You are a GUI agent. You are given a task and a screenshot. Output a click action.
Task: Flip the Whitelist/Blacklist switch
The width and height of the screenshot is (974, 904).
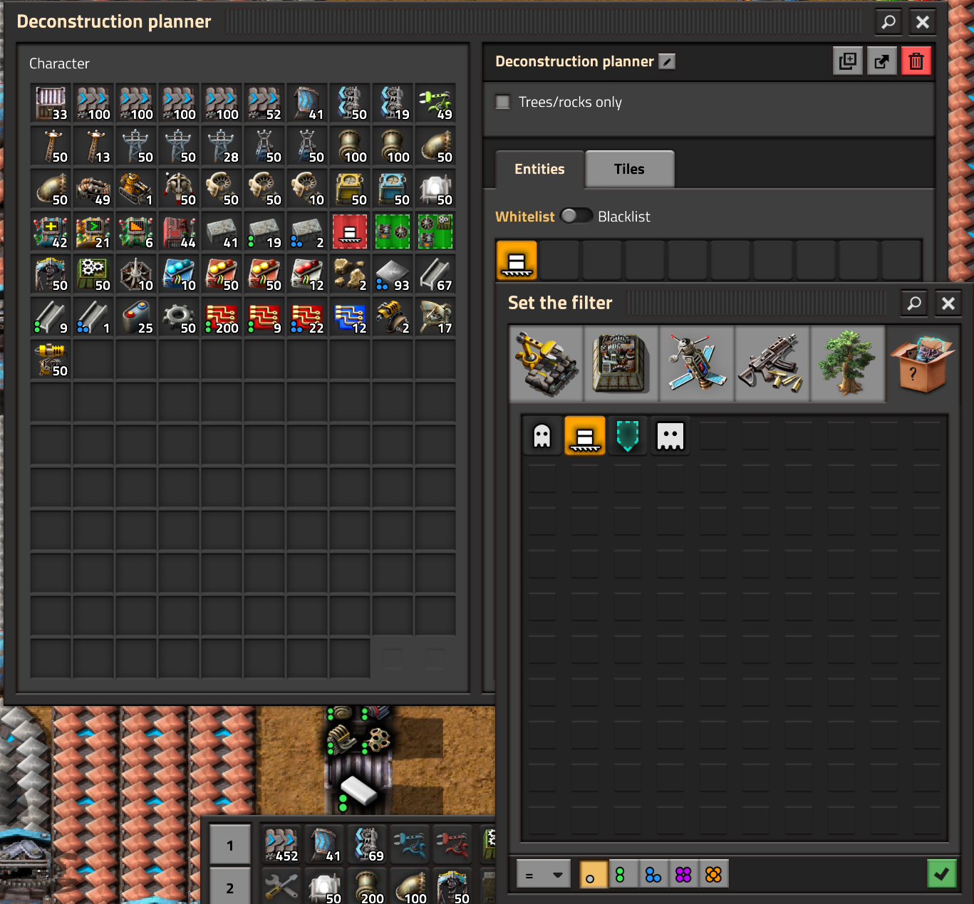(576, 216)
